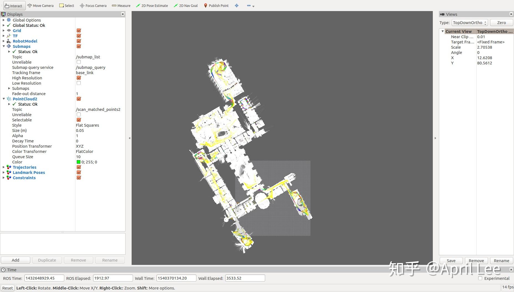Viewport: 514px width, 292px height.
Task: Close the Displays panel
Action: pyautogui.click(x=123, y=14)
